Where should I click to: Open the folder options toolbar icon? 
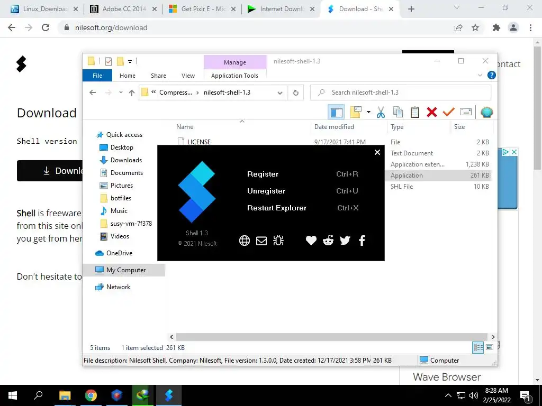pyautogui.click(x=356, y=112)
